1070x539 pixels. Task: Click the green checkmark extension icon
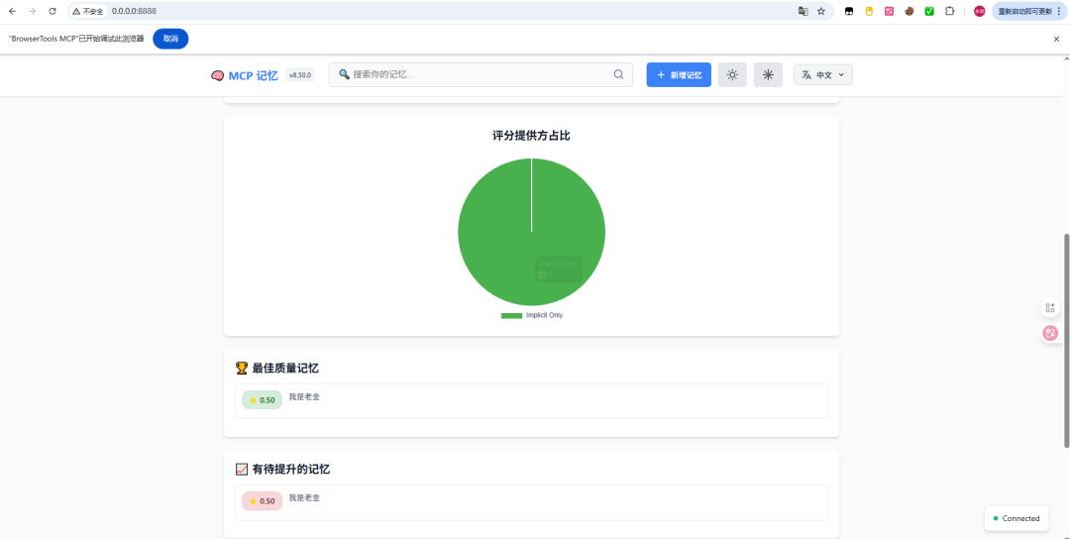(x=929, y=11)
